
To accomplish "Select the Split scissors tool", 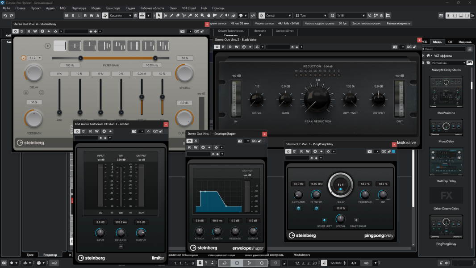I will coord(184,16).
